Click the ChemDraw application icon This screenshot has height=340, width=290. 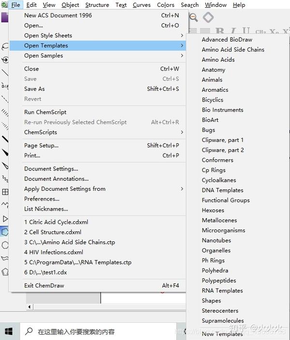(x=4, y=4)
